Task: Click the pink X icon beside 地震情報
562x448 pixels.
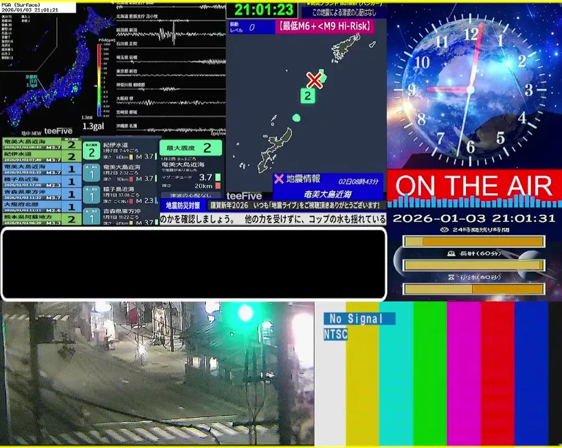Action: [278, 179]
